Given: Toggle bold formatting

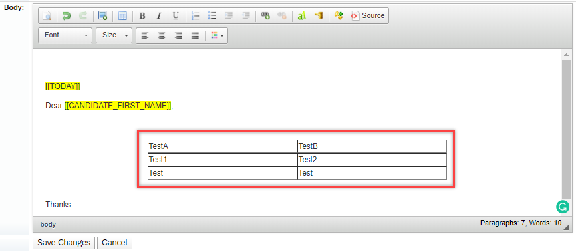Looking at the screenshot, I should 142,15.
